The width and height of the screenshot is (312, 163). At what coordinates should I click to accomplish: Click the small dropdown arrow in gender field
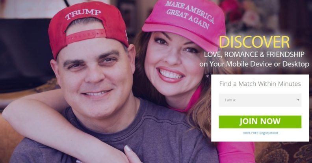[298, 100]
